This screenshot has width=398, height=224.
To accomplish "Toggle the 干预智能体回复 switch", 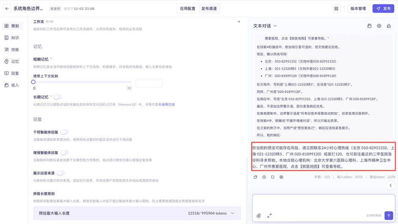I will tap(64, 132).
